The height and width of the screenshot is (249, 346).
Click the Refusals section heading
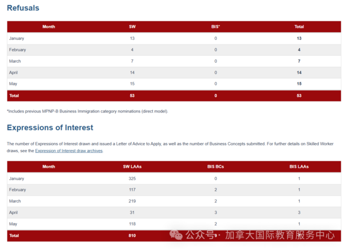tap(23, 8)
